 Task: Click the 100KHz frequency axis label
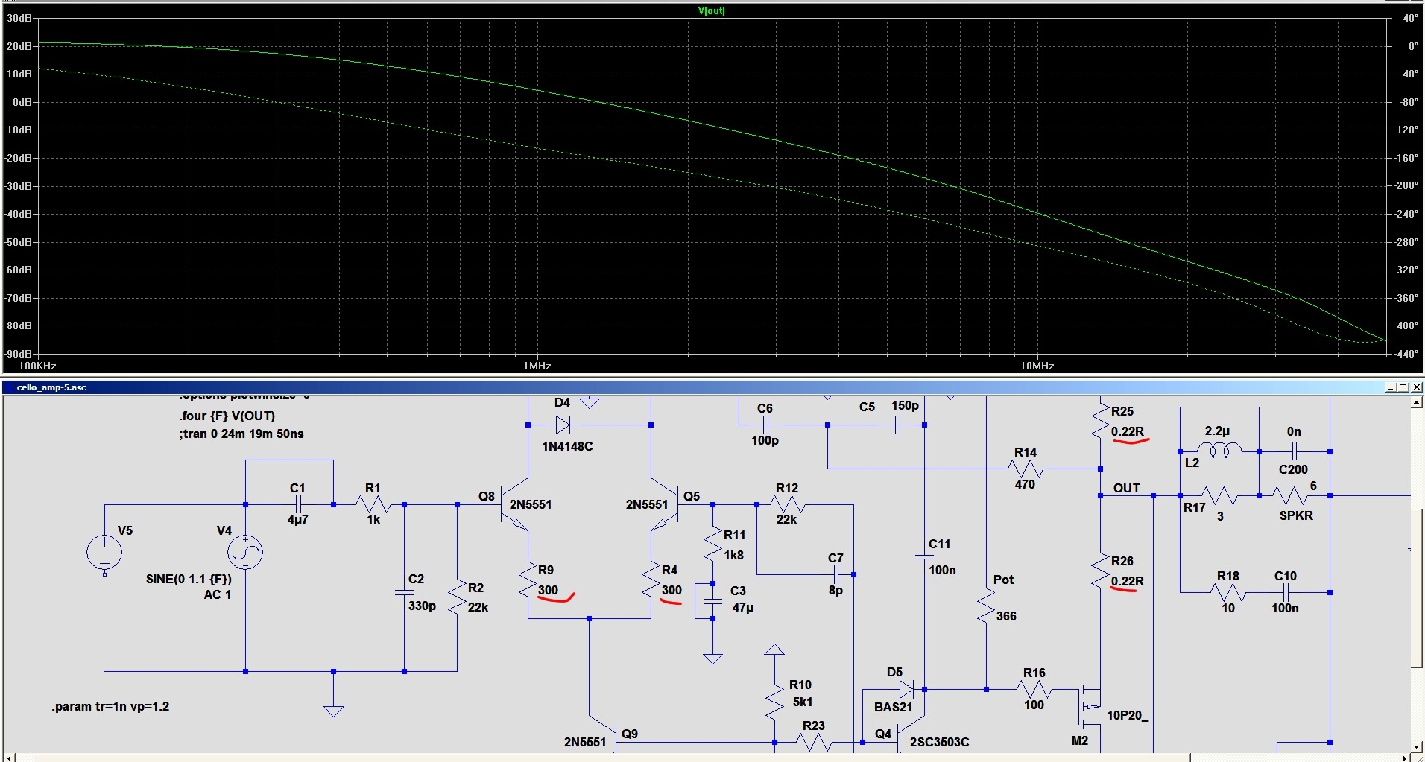coord(37,366)
